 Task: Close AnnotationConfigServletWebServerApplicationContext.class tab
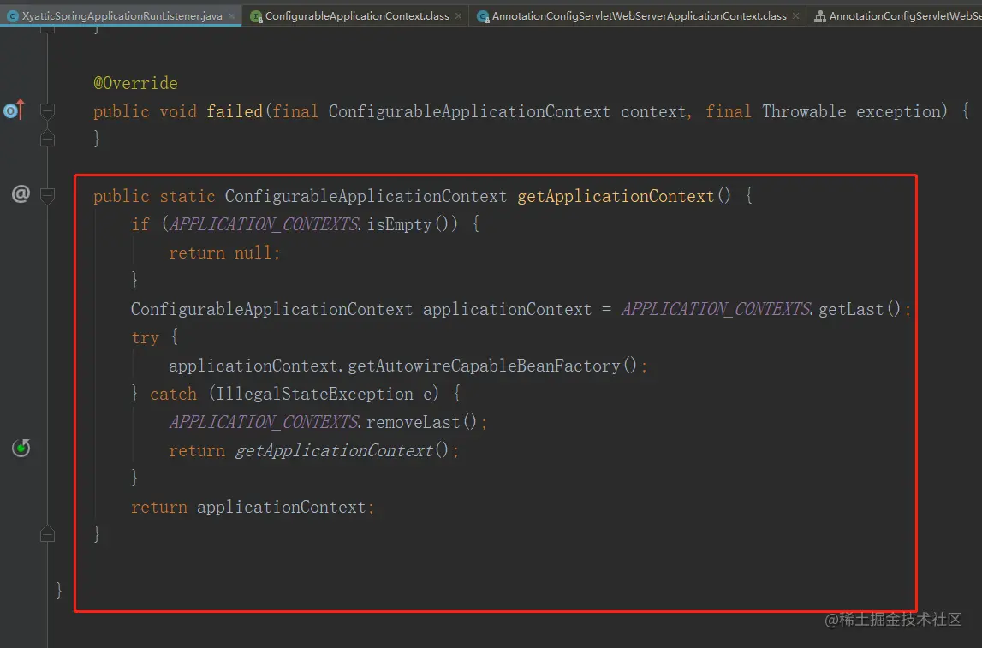pos(795,16)
